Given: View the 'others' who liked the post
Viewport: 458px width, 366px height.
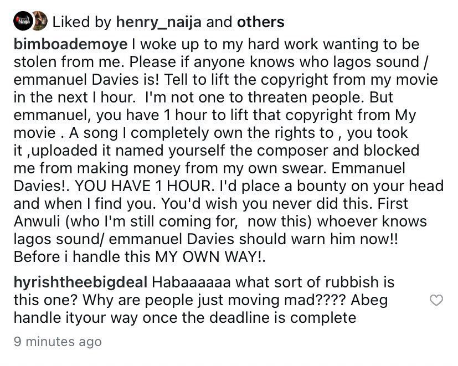Looking at the screenshot, I should click(x=260, y=22).
